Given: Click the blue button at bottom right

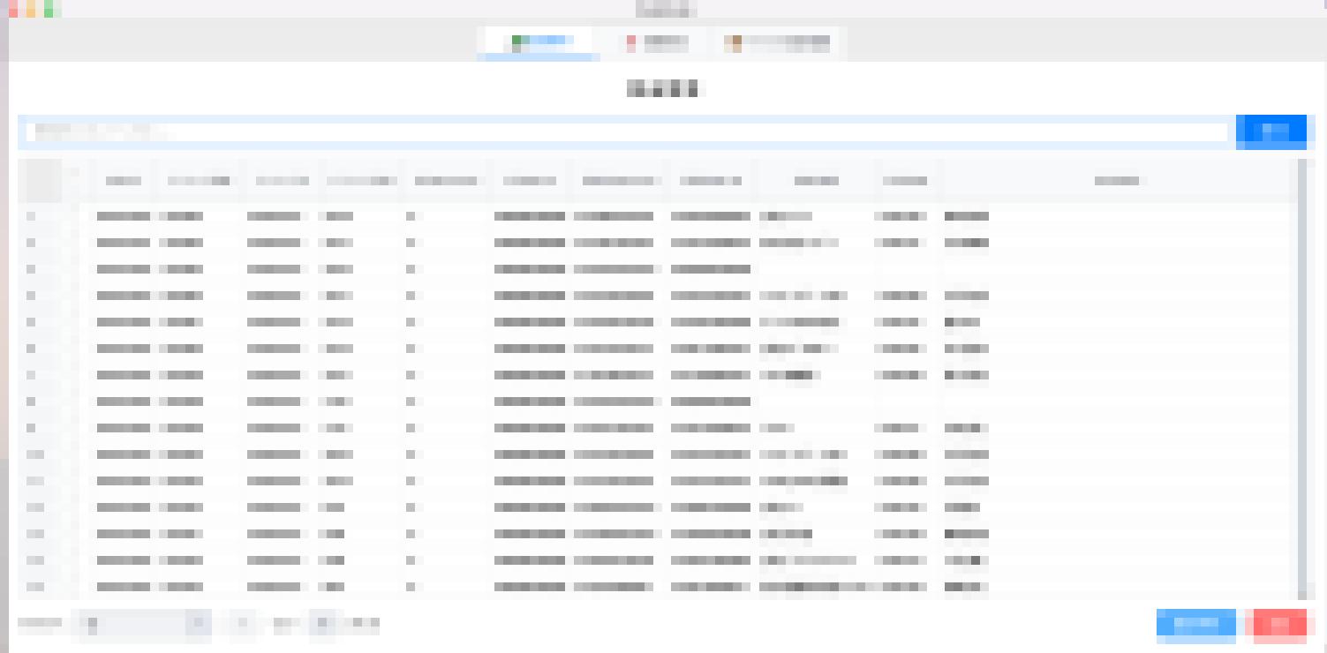Looking at the screenshot, I should pyautogui.click(x=1195, y=623).
